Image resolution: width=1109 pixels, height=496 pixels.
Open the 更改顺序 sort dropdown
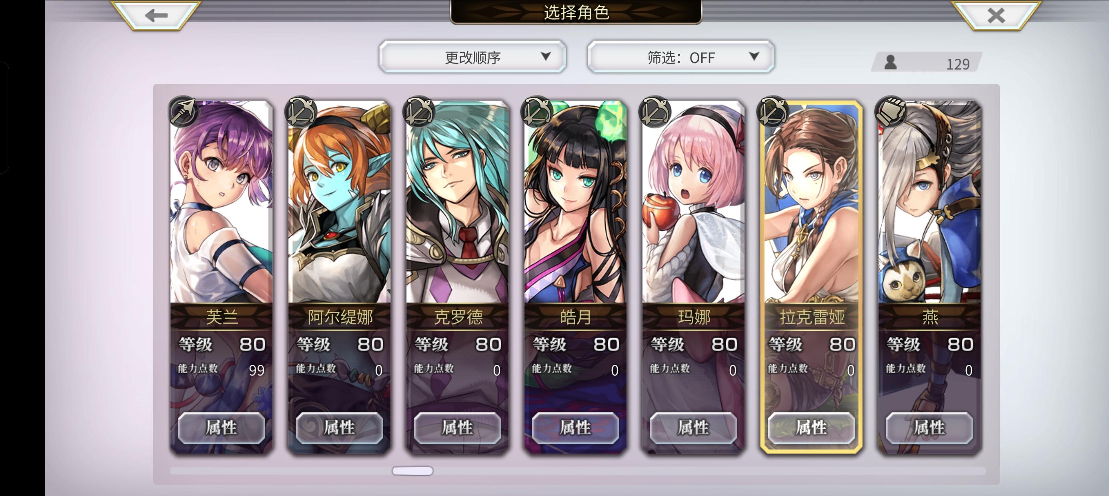472,57
